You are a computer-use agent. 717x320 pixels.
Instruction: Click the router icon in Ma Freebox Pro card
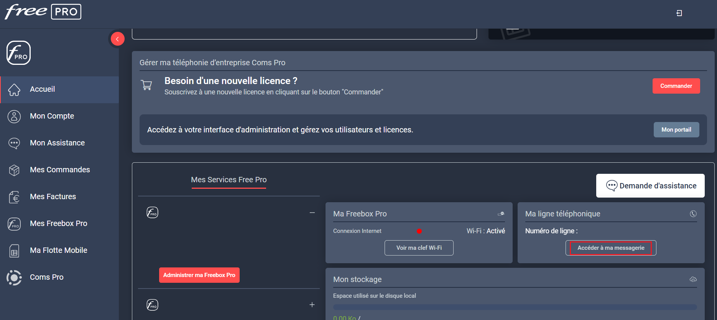[x=501, y=214]
